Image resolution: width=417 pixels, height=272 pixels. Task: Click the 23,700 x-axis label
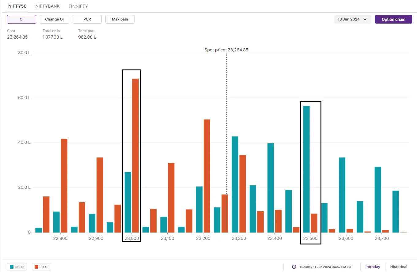coord(382,238)
